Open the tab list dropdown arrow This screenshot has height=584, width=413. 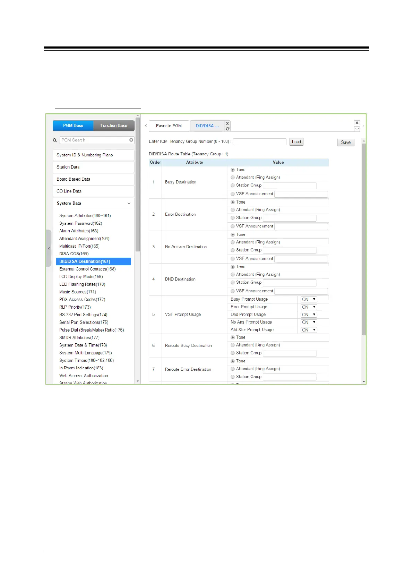pos(357,129)
